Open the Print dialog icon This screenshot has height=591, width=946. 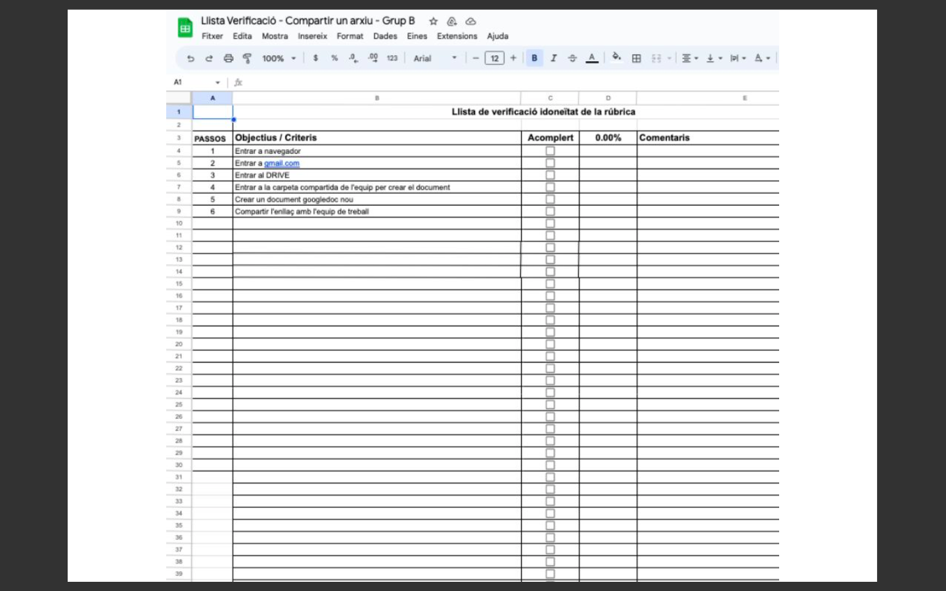228,58
